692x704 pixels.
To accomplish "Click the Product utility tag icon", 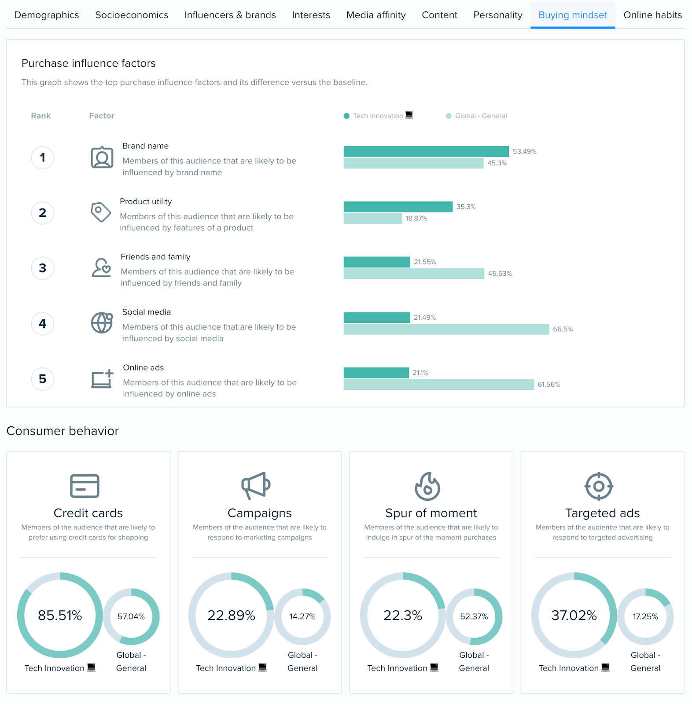I will click(100, 212).
